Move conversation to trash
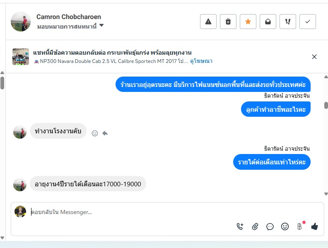Viewport: 328px width, 248px height. [228, 22]
